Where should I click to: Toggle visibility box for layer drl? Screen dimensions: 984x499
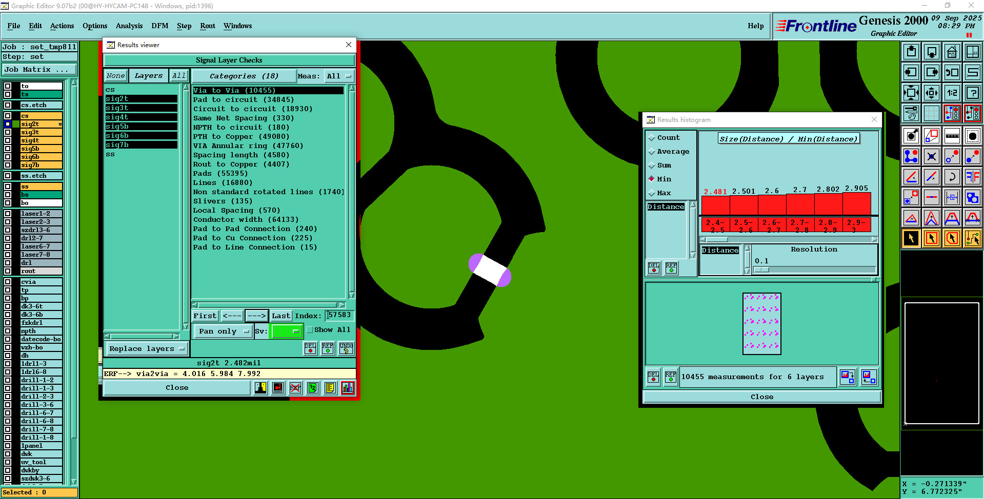(8, 263)
